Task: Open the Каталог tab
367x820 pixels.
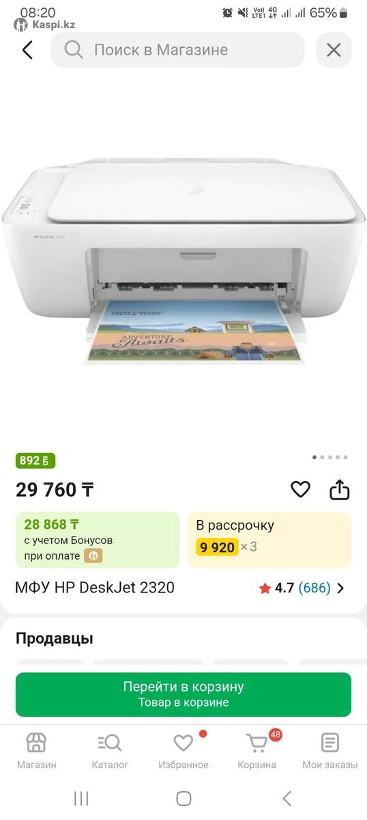Action: [110, 751]
